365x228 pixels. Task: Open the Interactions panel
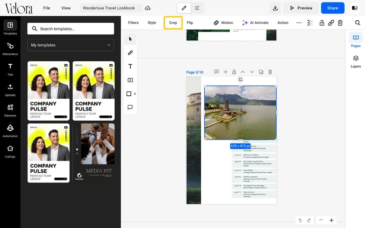[10, 49]
